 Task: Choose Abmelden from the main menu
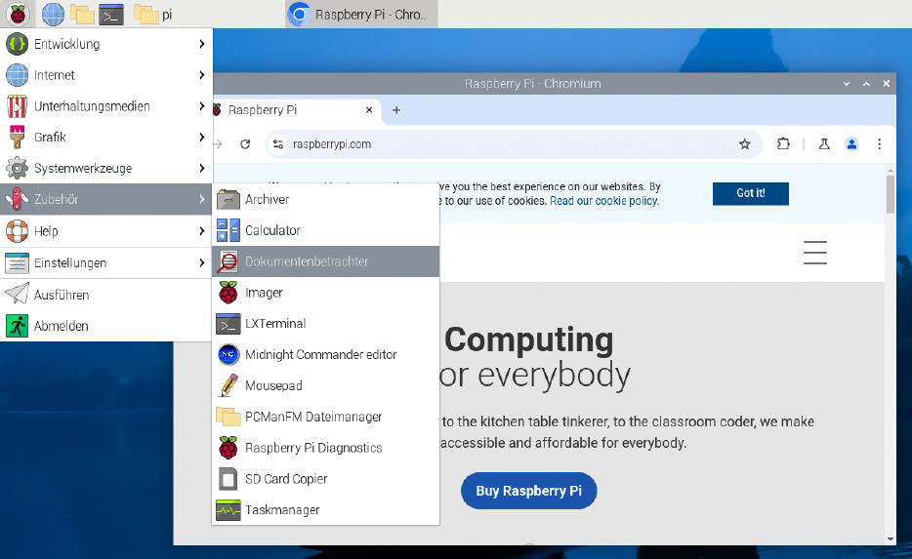tap(105, 326)
